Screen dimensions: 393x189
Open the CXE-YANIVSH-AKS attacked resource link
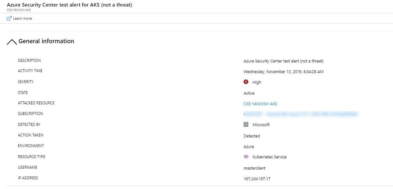[x=260, y=104]
